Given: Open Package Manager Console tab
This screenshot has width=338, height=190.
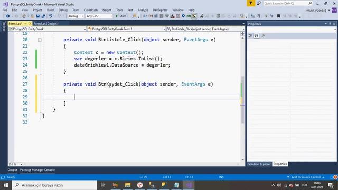Looking at the screenshot, I should click(x=37, y=170).
